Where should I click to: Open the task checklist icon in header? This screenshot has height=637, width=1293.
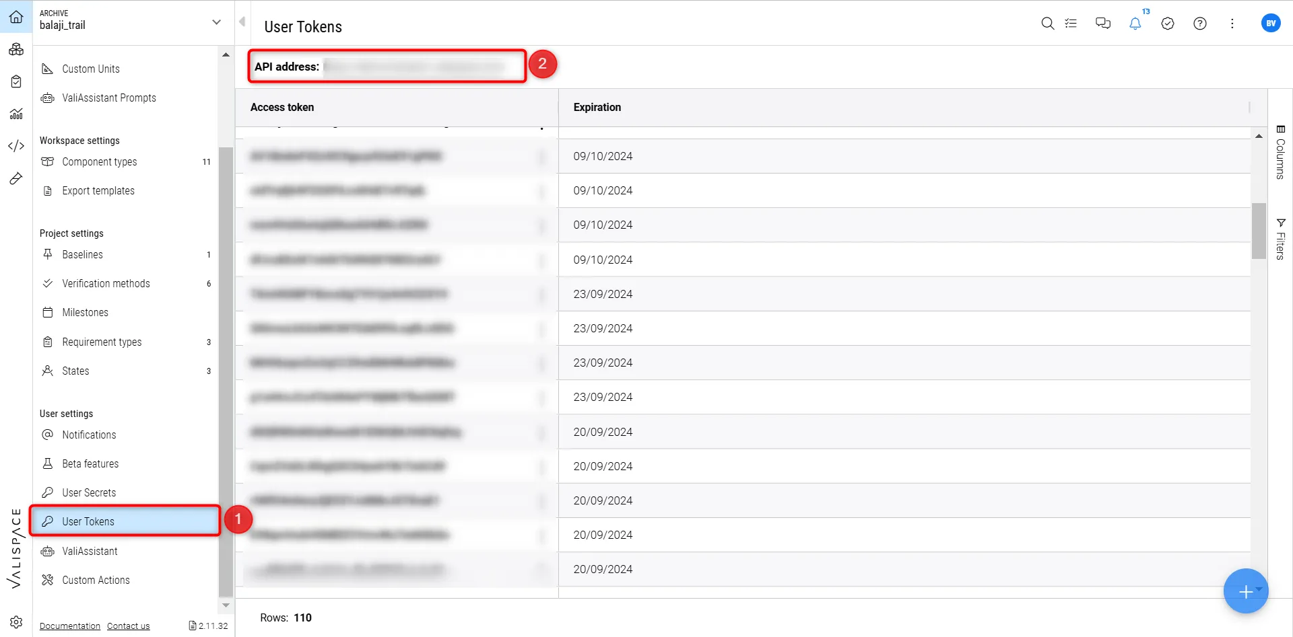pyautogui.click(x=1071, y=24)
